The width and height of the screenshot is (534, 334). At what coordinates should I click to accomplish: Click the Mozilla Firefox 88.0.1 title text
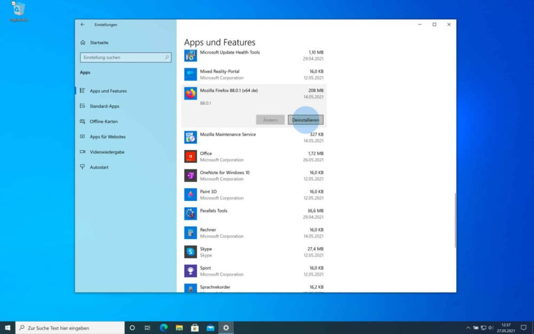pos(229,90)
